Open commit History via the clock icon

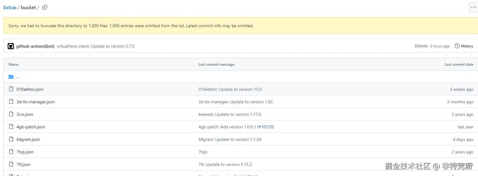[x=457, y=46]
